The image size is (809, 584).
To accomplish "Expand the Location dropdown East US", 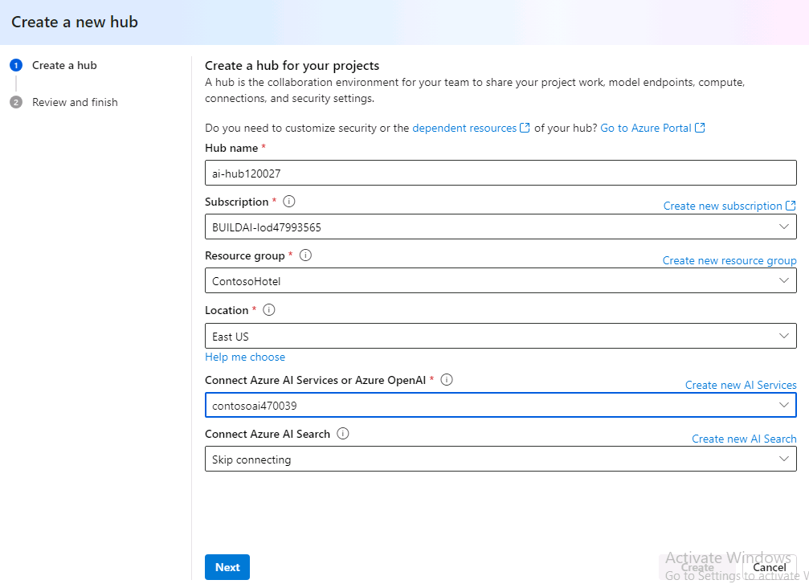I will pos(501,336).
